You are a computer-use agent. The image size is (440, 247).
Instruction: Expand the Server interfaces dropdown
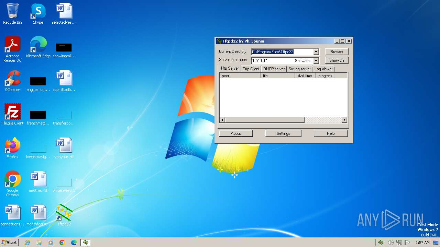316,61
